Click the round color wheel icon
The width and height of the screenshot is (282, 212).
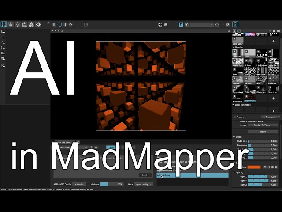pos(272,167)
